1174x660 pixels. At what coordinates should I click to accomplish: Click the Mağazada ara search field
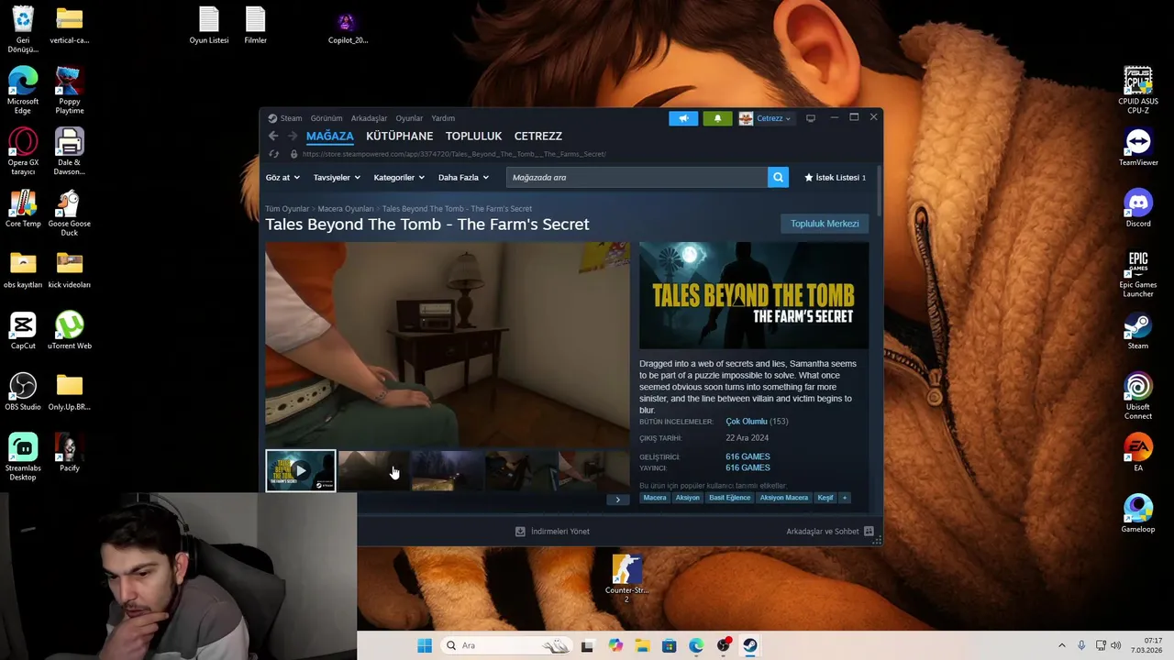point(637,178)
